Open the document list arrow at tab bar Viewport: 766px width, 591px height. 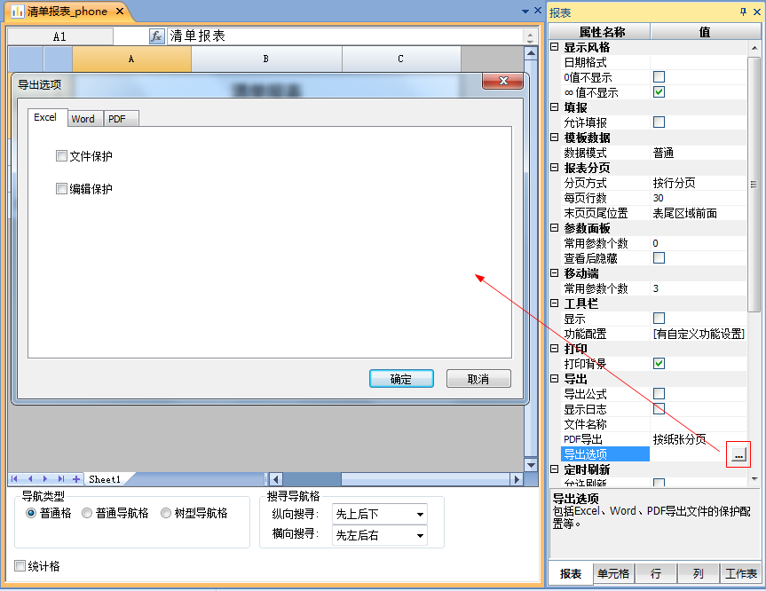click(525, 12)
